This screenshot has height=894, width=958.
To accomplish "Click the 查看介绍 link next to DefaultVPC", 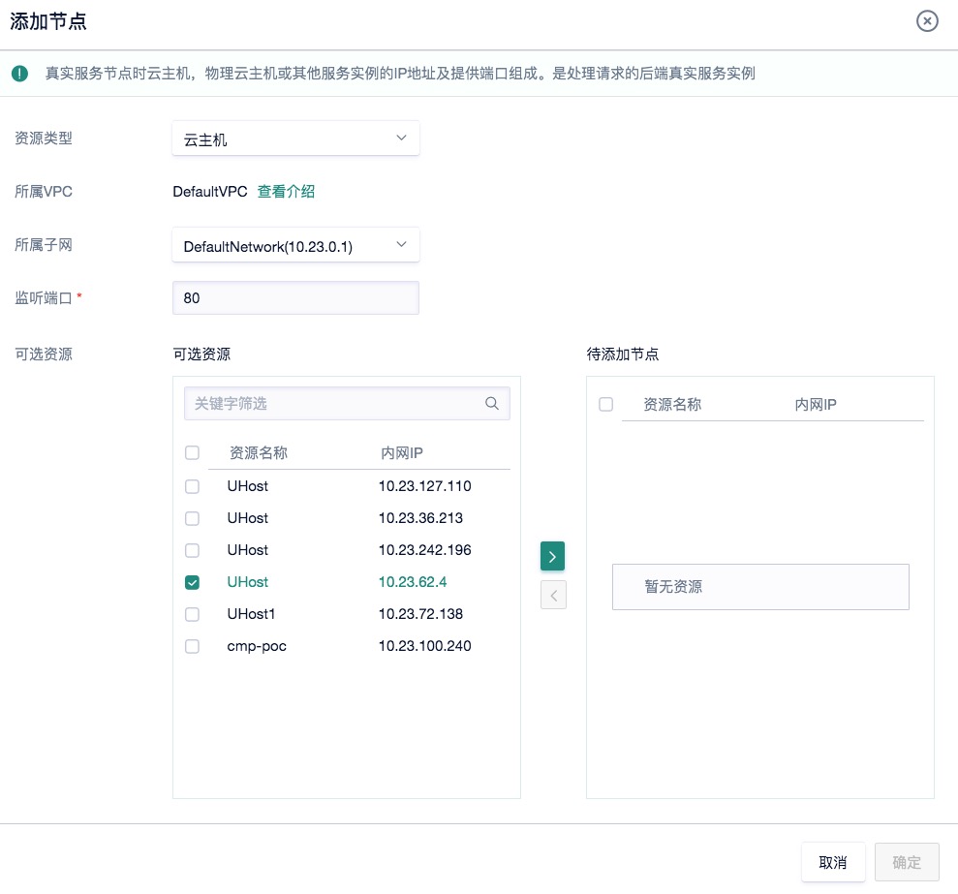I will [x=286, y=192].
